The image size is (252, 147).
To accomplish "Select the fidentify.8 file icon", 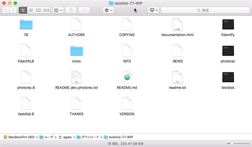I will point(26,51).
